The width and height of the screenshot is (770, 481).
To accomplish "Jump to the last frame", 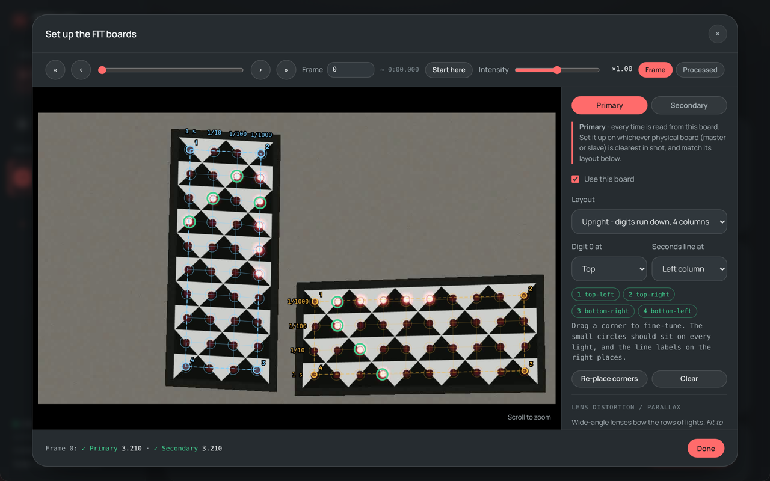I will [286, 70].
